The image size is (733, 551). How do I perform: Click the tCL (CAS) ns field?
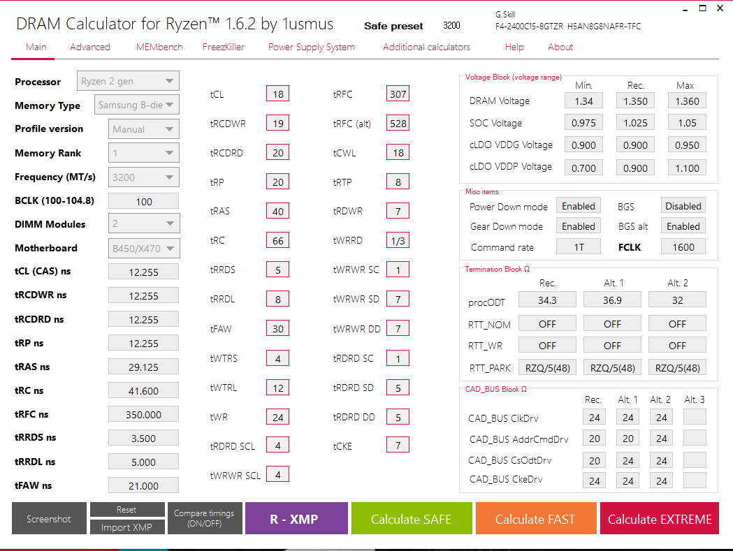tap(143, 272)
